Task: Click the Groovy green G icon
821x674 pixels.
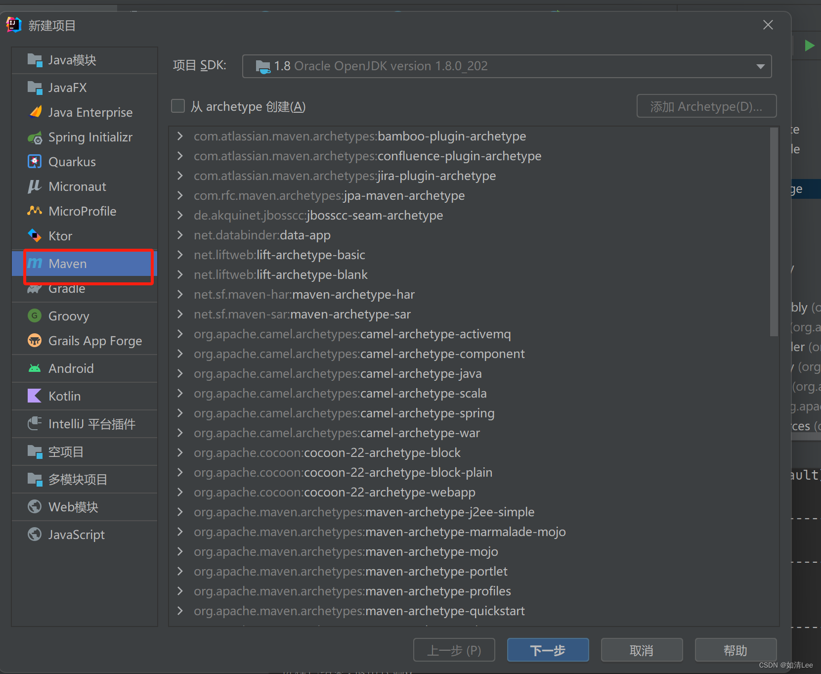Action: tap(35, 315)
